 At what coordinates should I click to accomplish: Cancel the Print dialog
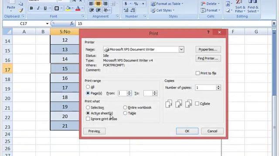coord(212,131)
